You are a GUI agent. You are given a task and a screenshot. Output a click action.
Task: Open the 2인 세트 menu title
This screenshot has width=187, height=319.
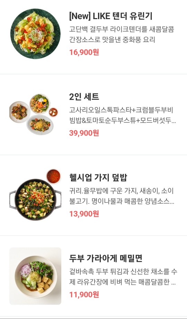tap(84, 97)
